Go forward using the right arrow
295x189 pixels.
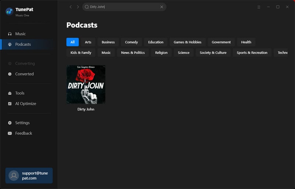(78, 7)
